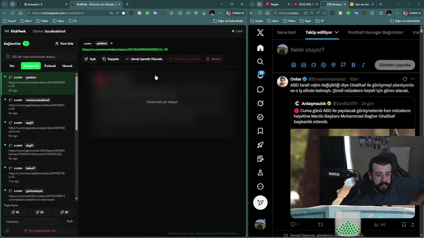This screenshot has height=238, width=424.
Task: Open rocket icon in X sidebar
Action: (x=260, y=145)
